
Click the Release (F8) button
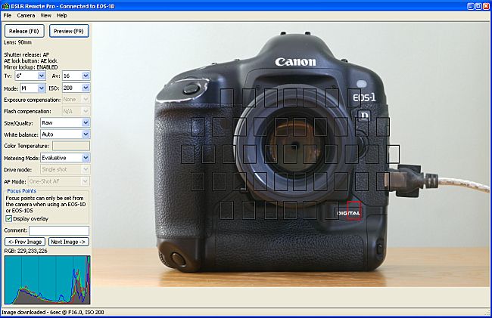24,31
